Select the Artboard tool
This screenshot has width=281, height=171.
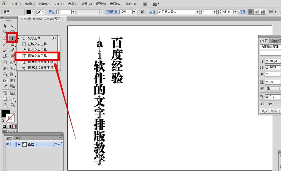5,99
